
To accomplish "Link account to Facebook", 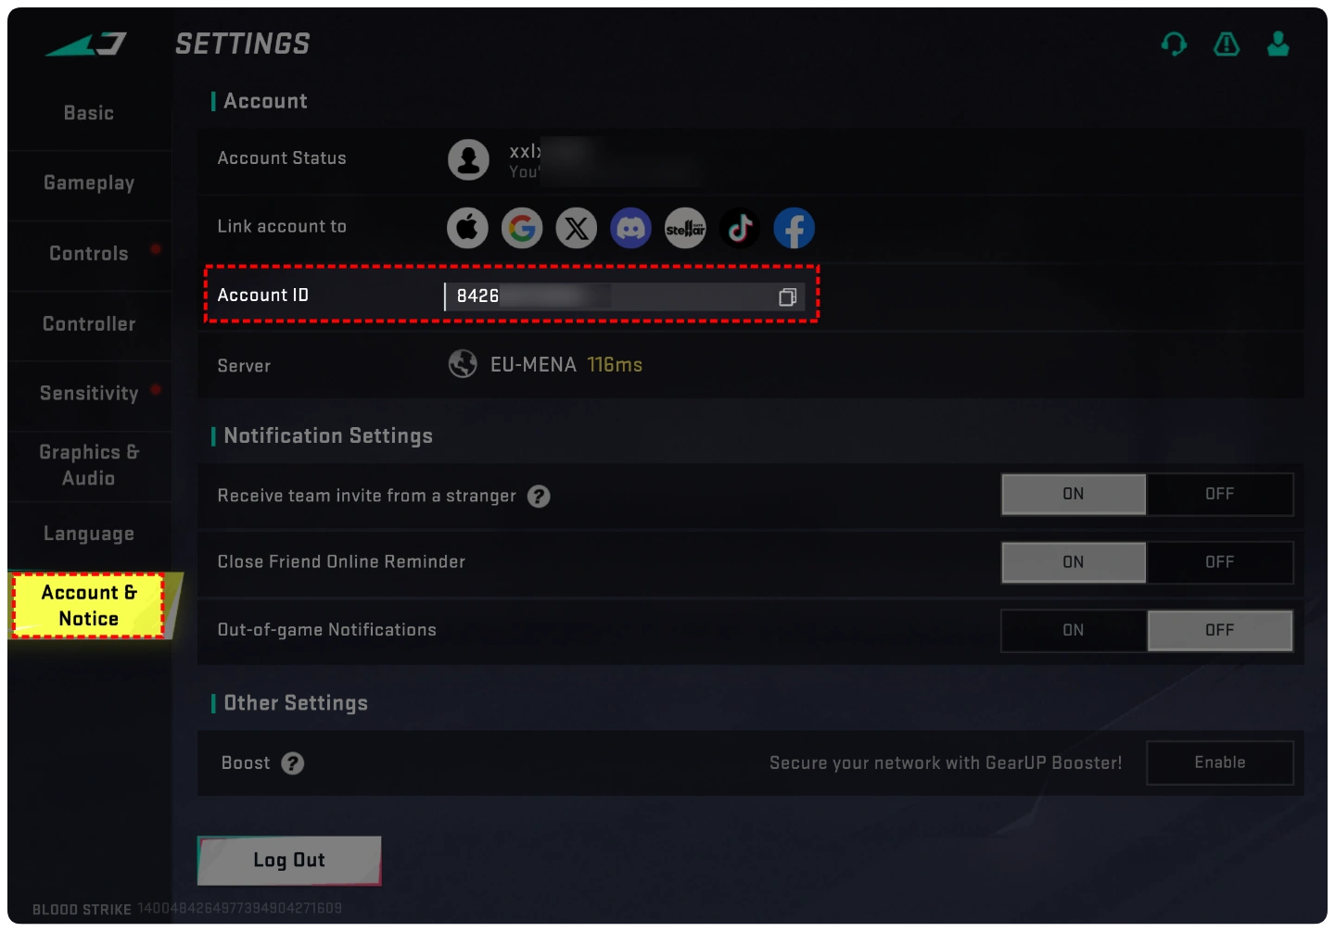I will click(x=795, y=228).
